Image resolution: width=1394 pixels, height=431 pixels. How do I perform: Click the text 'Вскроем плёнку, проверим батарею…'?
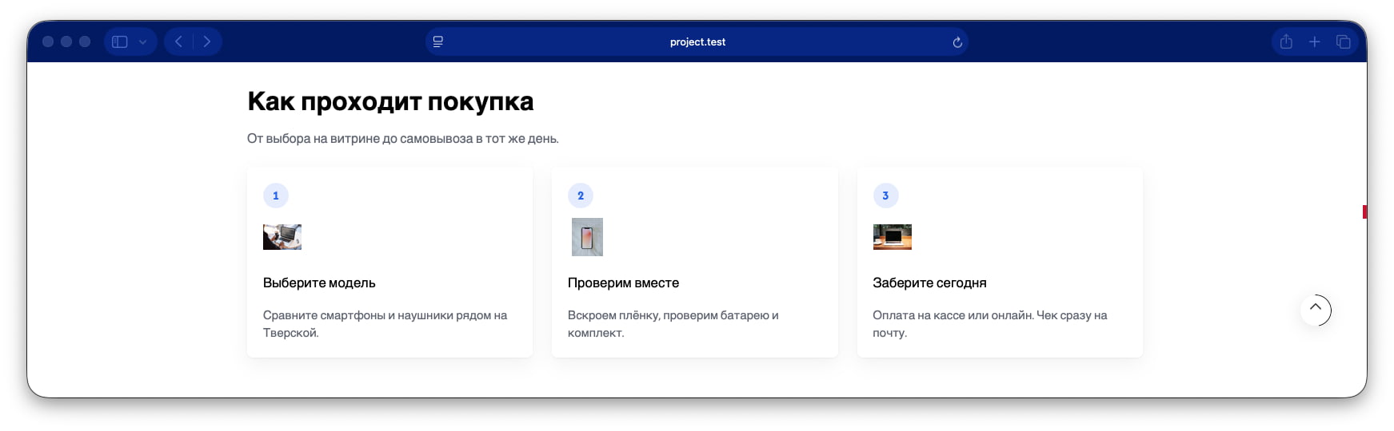673,324
